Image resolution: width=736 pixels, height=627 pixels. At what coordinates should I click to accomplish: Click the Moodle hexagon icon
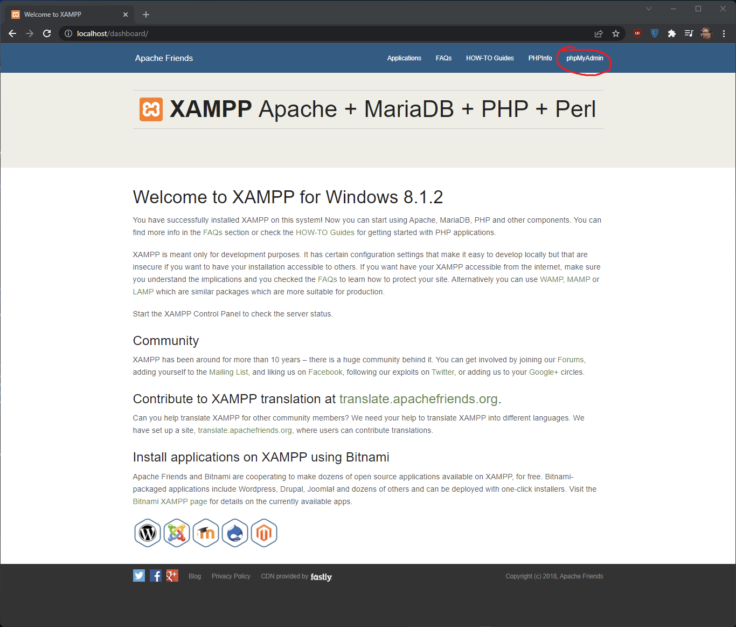coord(206,533)
